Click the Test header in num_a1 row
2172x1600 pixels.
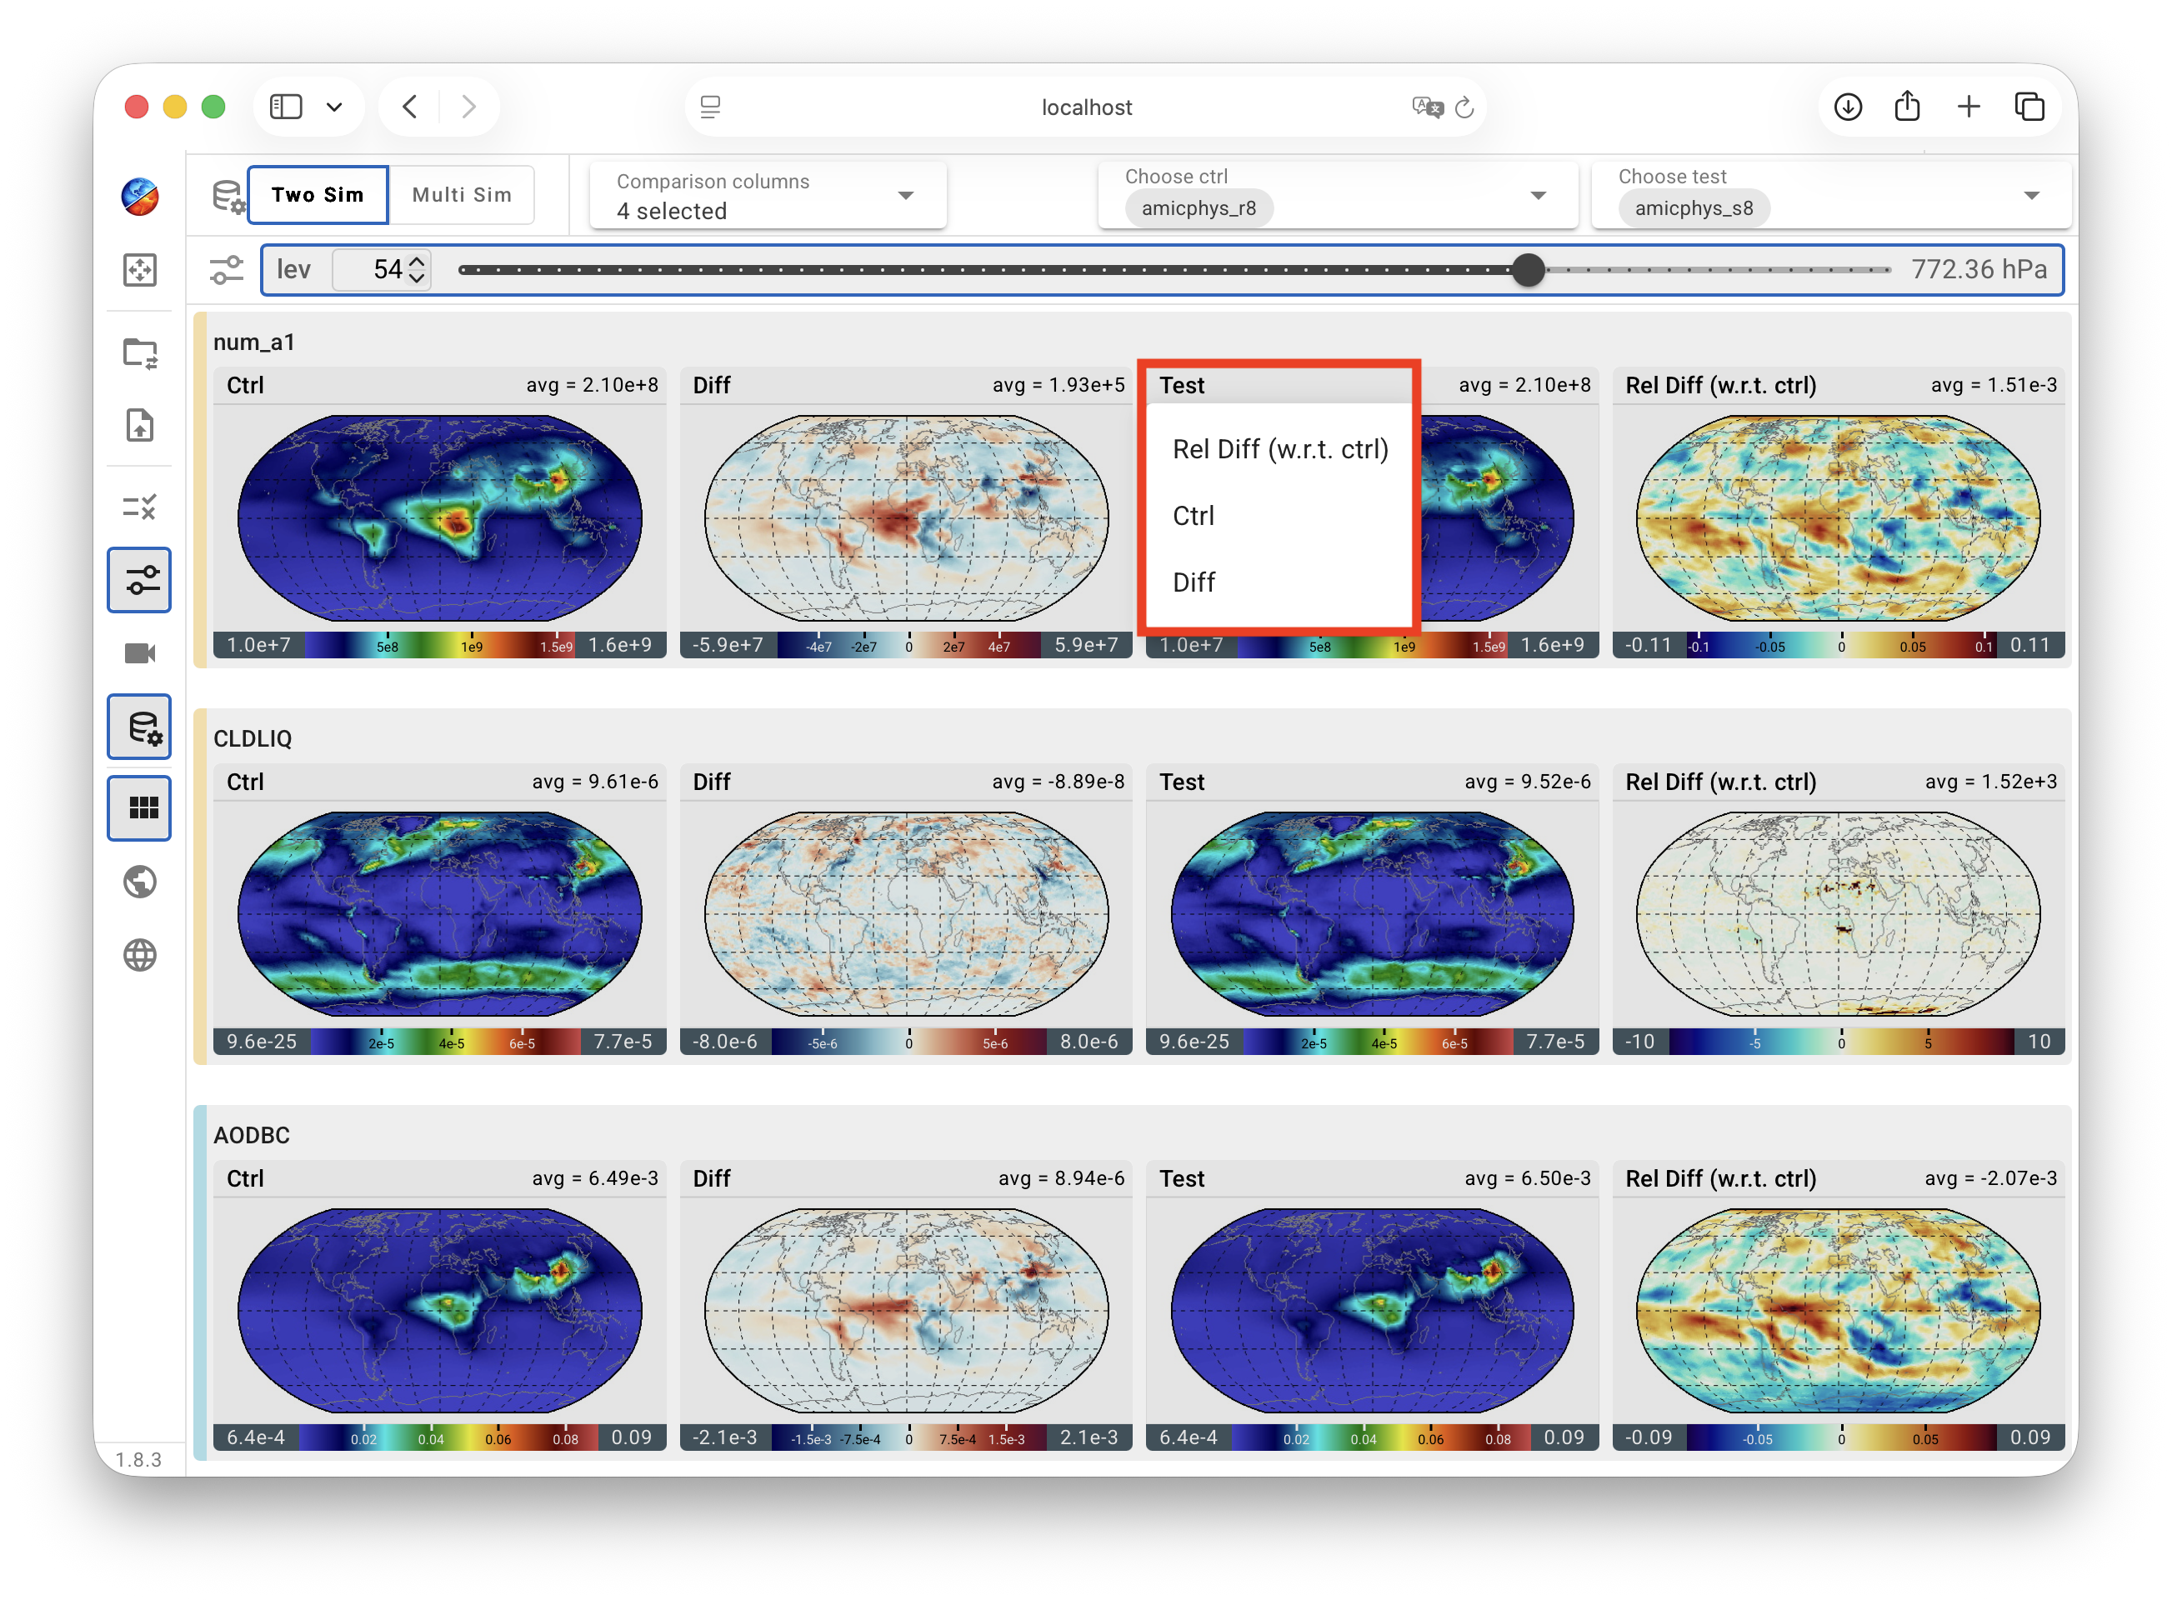(1182, 386)
